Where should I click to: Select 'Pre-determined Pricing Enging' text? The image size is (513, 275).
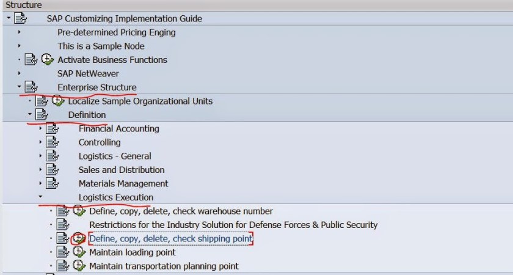pyautogui.click(x=117, y=32)
